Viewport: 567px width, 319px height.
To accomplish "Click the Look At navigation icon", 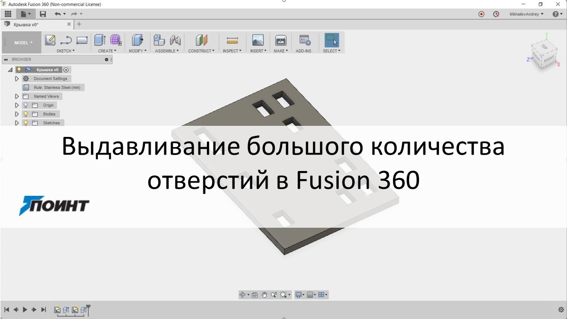I will pos(255,295).
